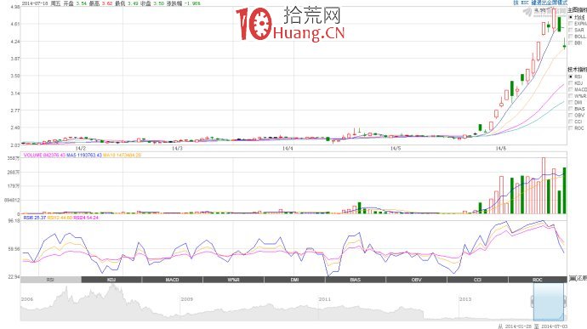Click the 2009 area of the overview timeline
587x329 pixels.
187,299
